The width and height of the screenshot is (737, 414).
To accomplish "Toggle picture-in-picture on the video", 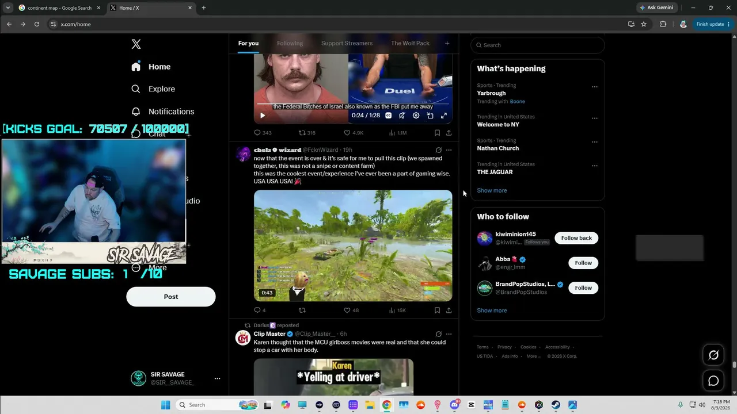I will [430, 116].
